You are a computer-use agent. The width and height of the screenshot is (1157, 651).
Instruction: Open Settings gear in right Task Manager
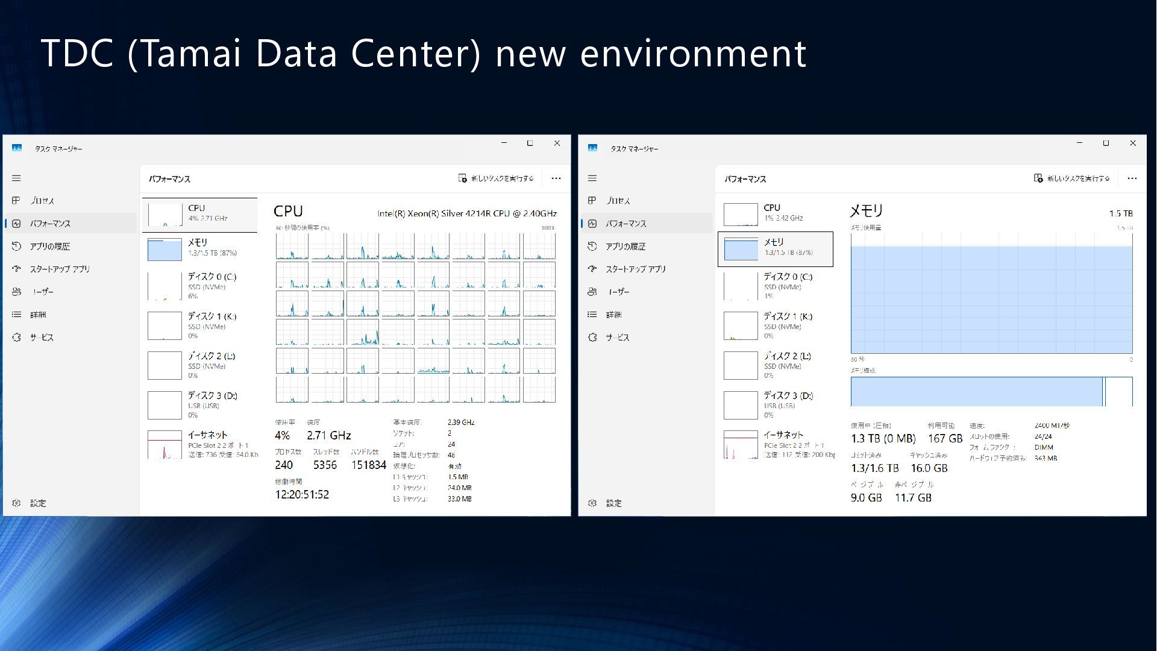pos(592,503)
